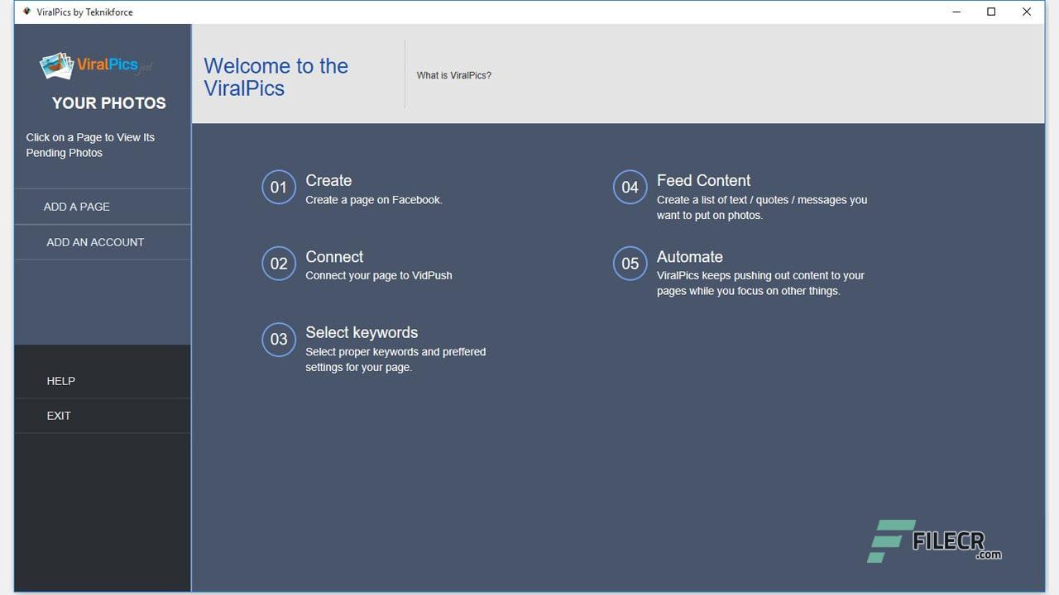This screenshot has width=1059, height=595.
Task: Click 'Select proper keywords and preffered settings' text
Action: point(395,359)
